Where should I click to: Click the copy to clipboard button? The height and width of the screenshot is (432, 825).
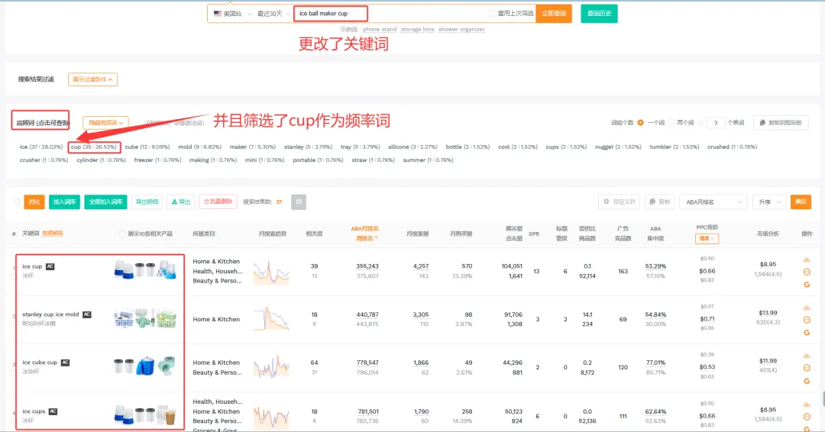tap(780, 123)
